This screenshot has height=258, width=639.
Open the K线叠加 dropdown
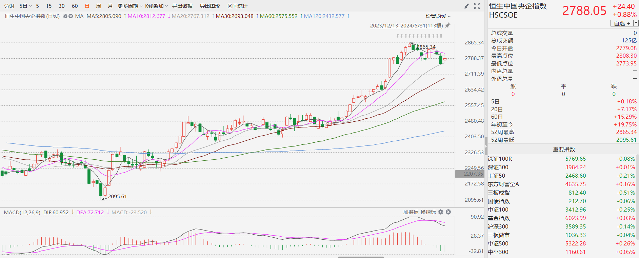(x=157, y=6)
